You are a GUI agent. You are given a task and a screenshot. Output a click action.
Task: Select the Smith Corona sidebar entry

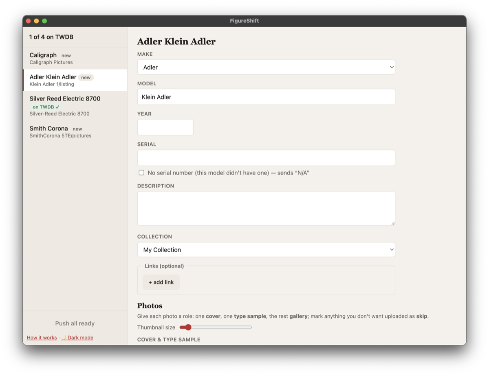coord(75,132)
